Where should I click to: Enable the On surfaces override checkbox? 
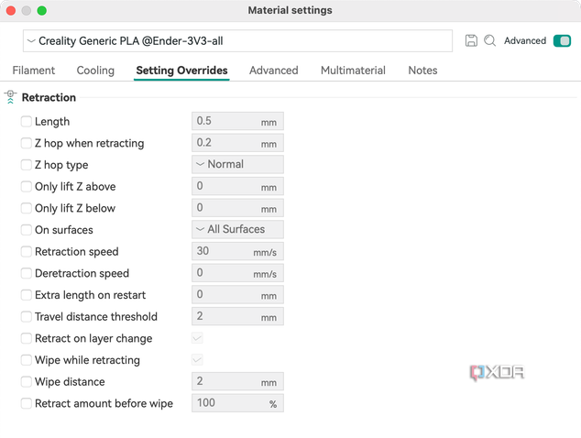(x=27, y=230)
